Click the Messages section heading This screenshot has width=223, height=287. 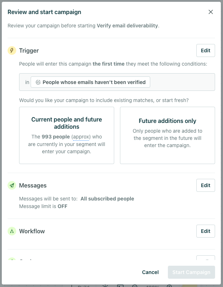tap(33, 185)
